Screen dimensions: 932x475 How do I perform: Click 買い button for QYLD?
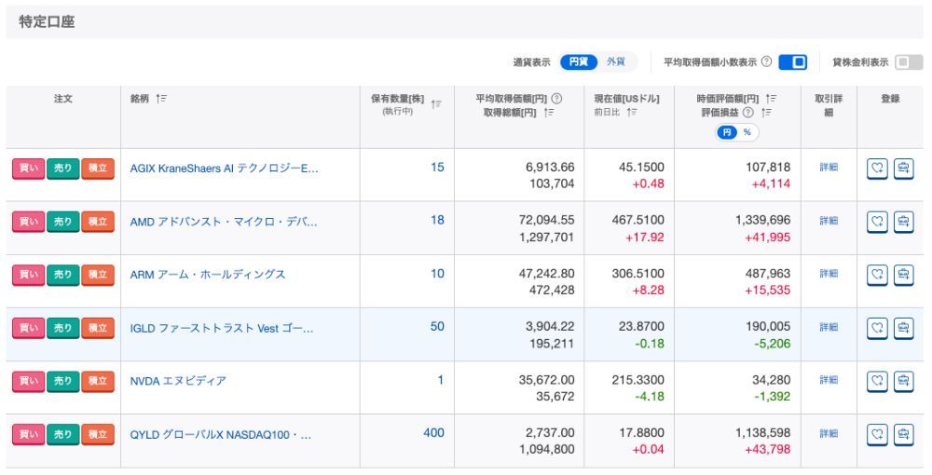pos(29,434)
